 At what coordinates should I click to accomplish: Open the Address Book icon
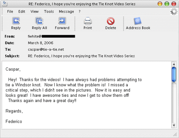point(138,21)
